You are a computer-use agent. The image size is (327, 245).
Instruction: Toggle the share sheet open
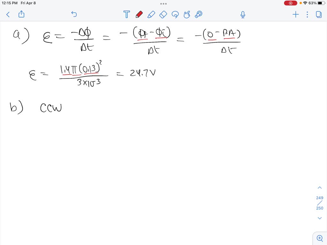click(x=21, y=14)
